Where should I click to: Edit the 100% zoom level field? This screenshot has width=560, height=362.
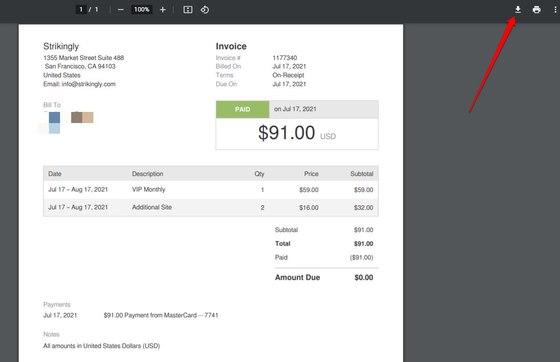(141, 9)
